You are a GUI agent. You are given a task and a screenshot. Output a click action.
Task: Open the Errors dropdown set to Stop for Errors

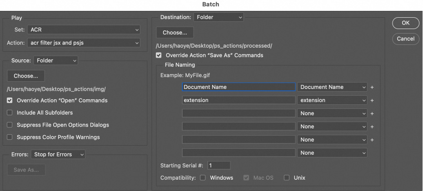(x=59, y=155)
